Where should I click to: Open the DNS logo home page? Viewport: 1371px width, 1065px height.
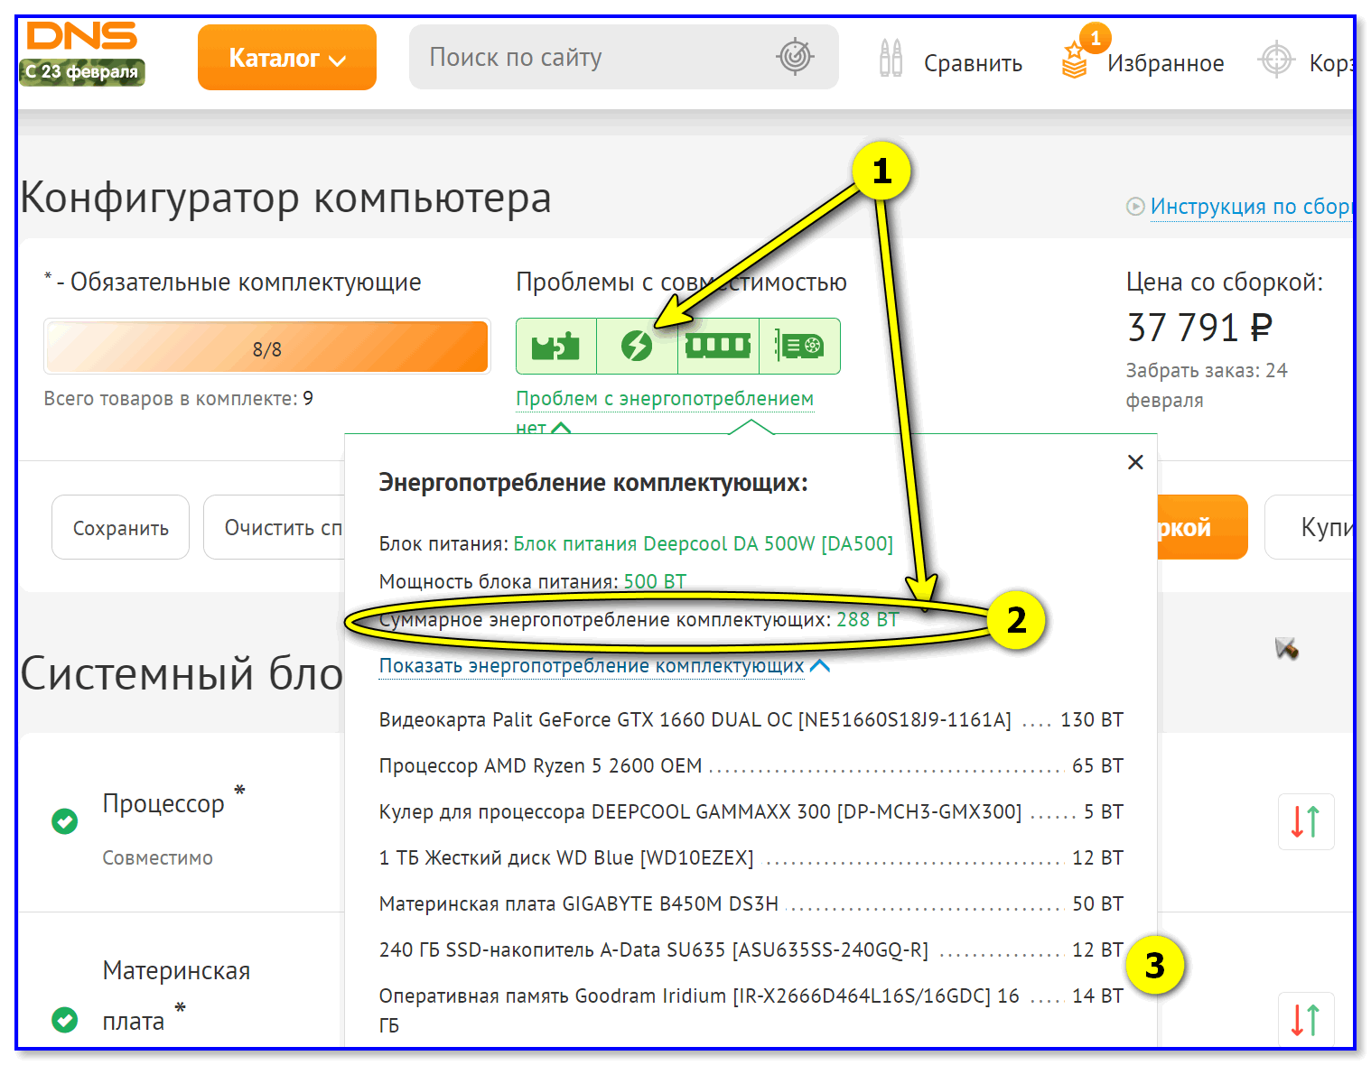coord(81,36)
